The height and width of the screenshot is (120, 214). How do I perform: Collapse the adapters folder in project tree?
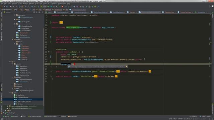[x=12, y=77]
